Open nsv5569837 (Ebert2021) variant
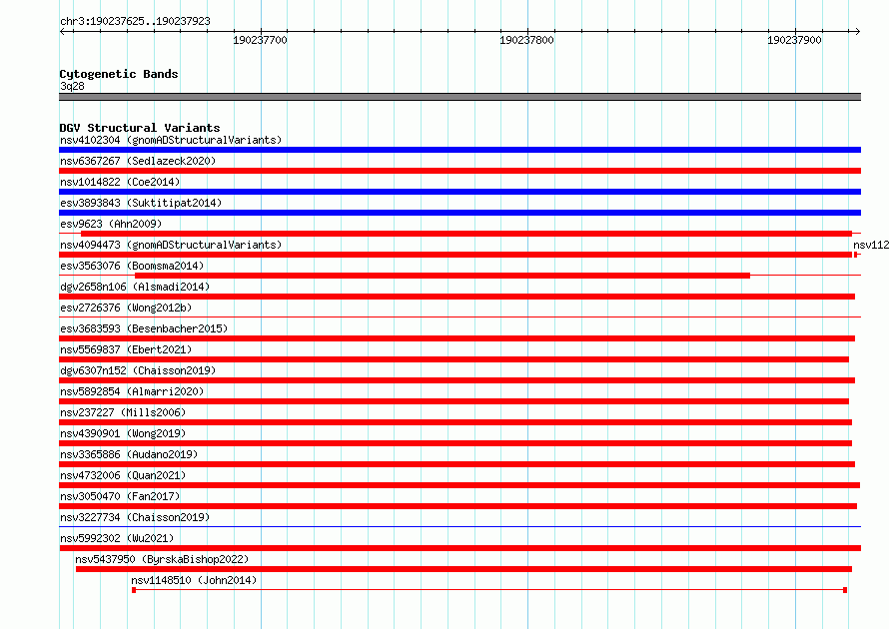This screenshot has height=629, width=889. pos(126,349)
